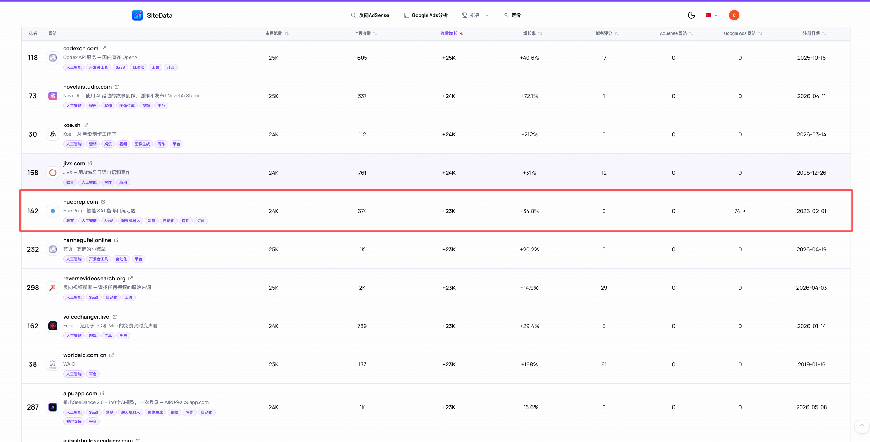Open the hanhegufei.online site link
This screenshot has width=870, height=442.
87,240
